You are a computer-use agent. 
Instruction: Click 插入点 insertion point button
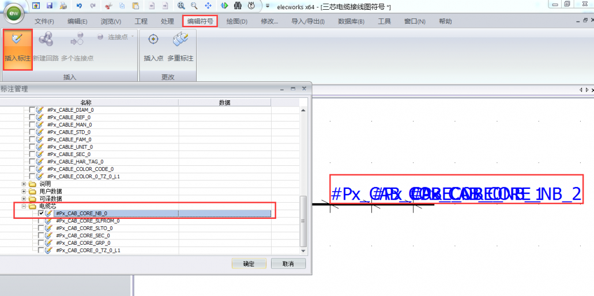pyautogui.click(x=153, y=48)
